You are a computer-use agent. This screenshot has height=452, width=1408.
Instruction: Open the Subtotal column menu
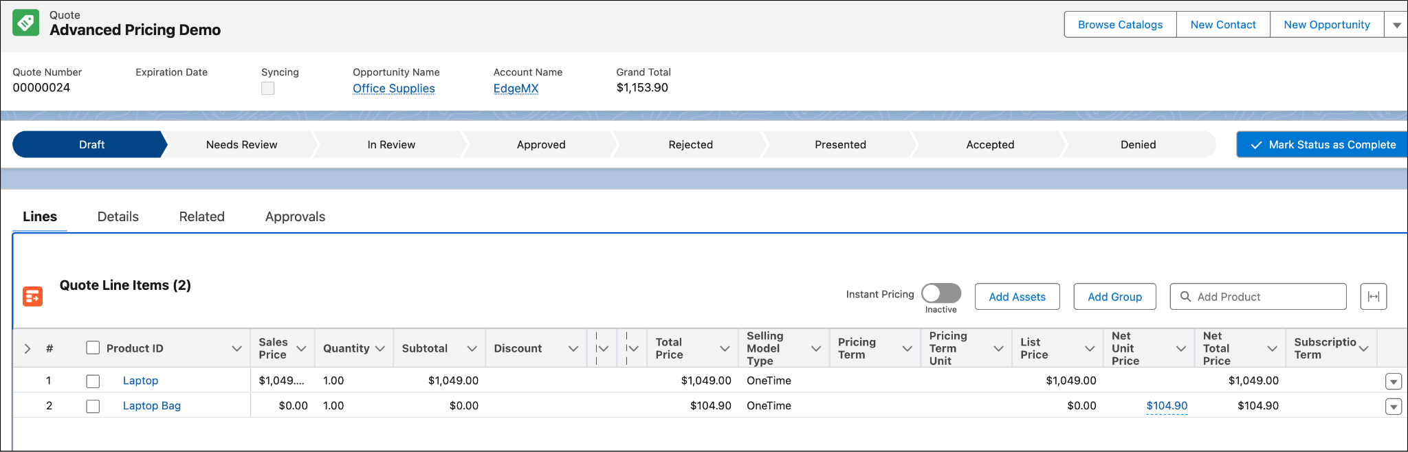coord(472,348)
